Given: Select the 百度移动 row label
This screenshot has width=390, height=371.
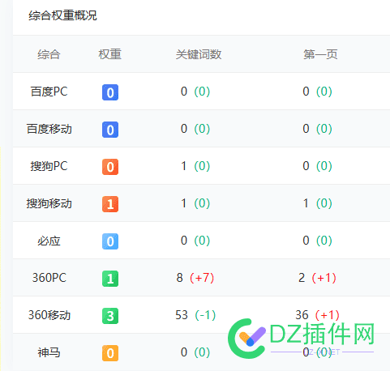Looking at the screenshot, I should point(49,129).
